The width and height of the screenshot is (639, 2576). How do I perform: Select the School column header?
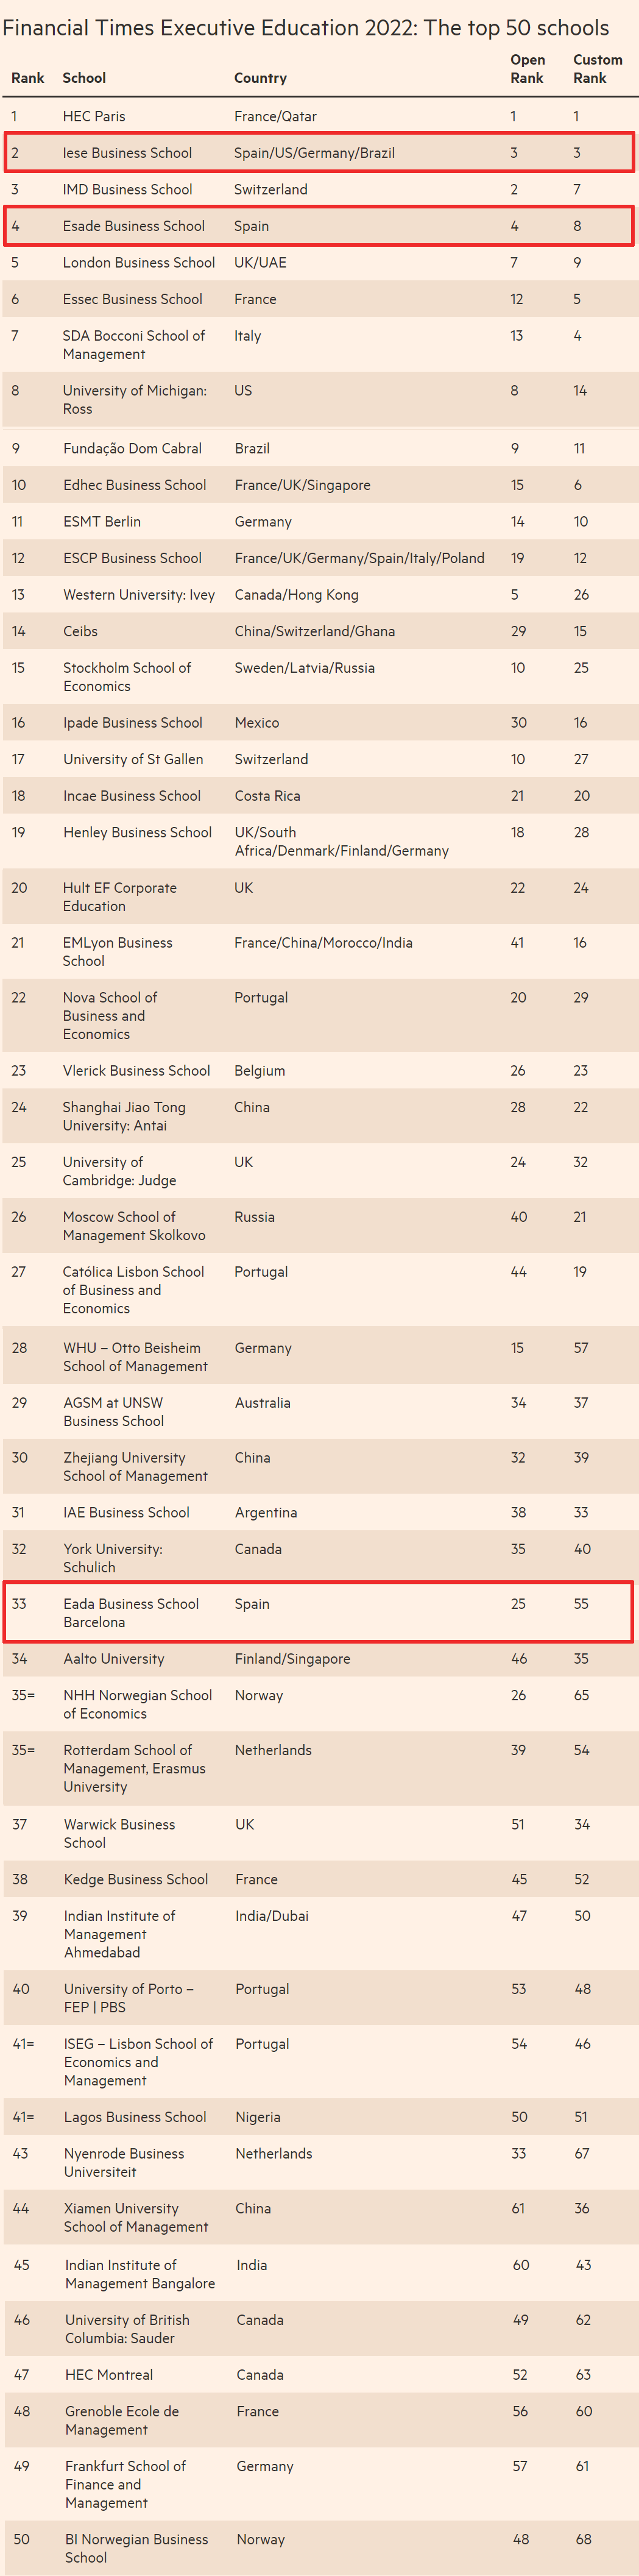click(84, 78)
